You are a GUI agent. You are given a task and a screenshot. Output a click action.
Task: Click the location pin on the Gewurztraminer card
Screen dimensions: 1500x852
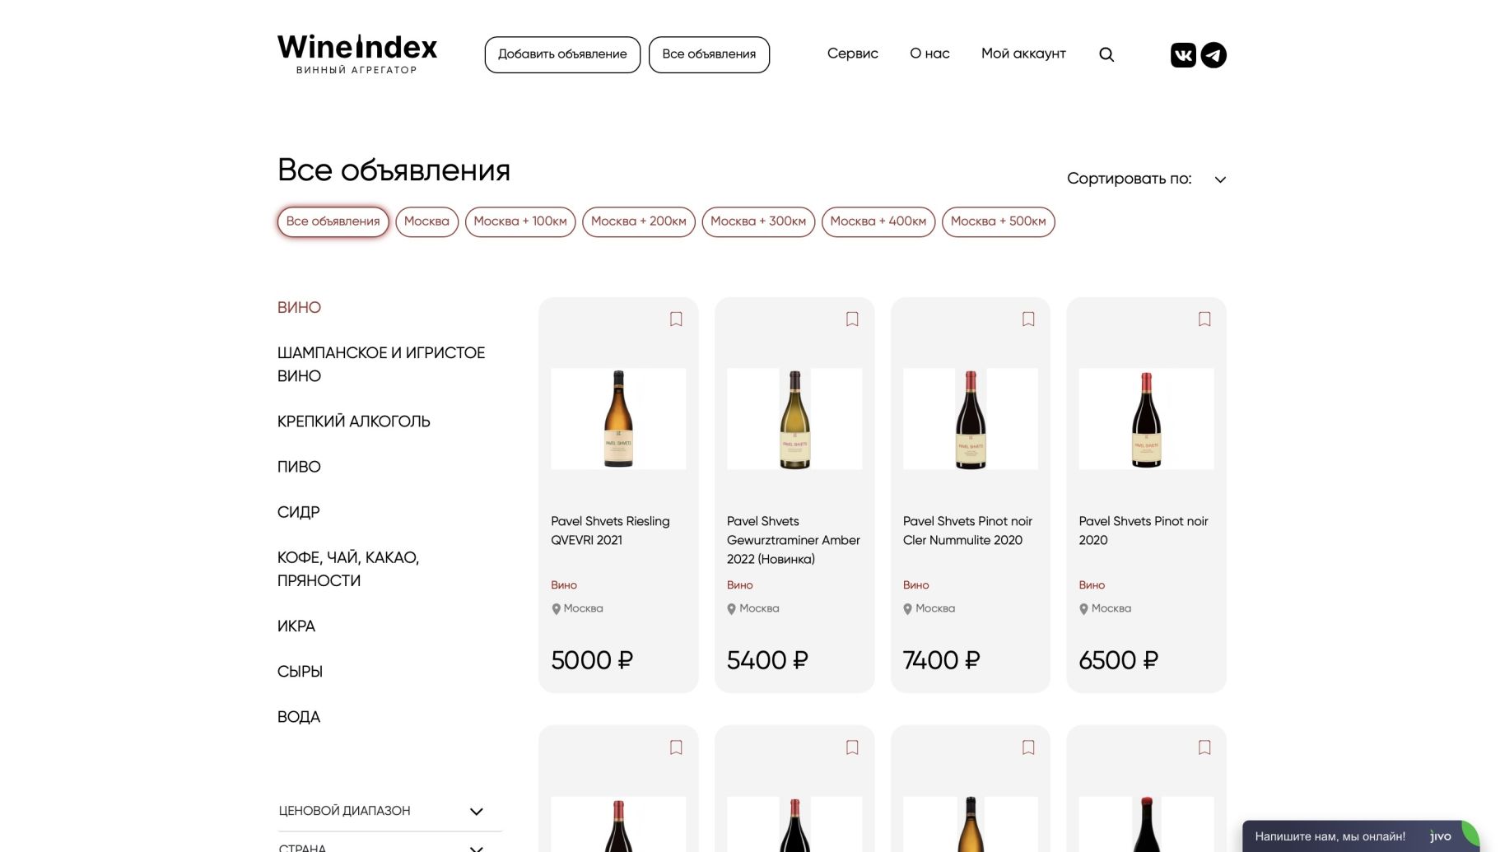(x=731, y=609)
